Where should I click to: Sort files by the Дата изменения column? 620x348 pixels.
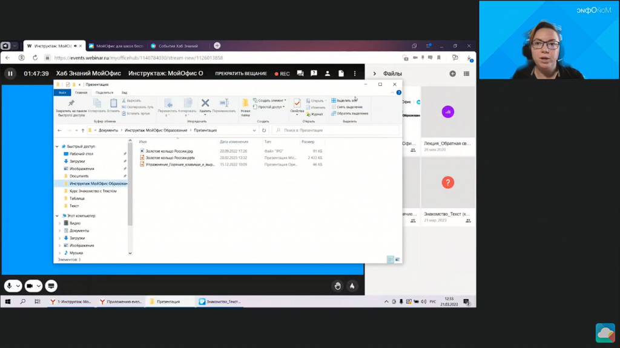234,142
